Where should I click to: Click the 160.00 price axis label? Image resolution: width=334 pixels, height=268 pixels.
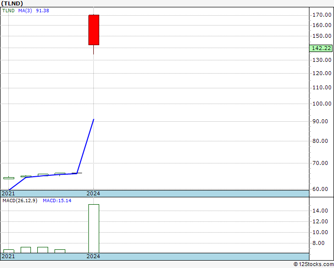(x=322, y=25)
